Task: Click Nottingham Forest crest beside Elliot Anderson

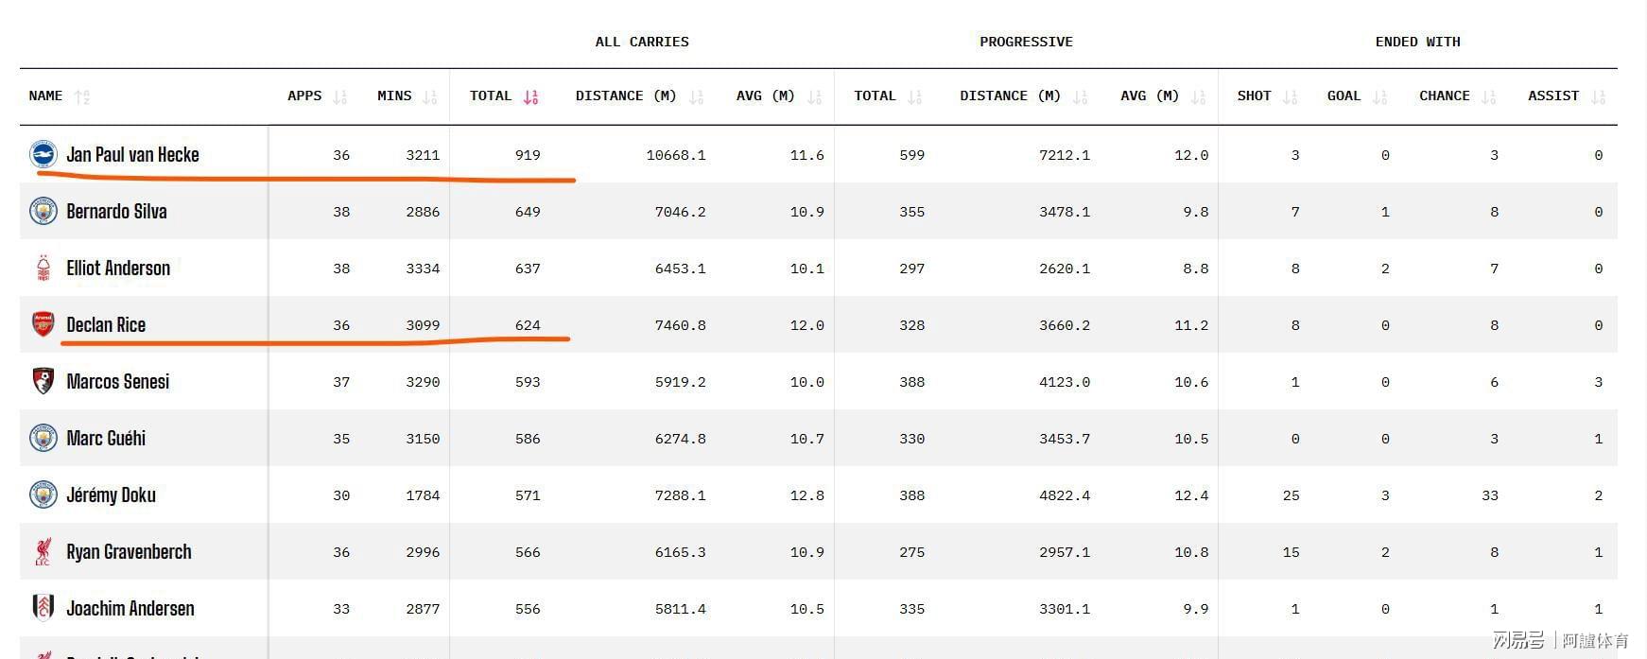Action: (43, 268)
